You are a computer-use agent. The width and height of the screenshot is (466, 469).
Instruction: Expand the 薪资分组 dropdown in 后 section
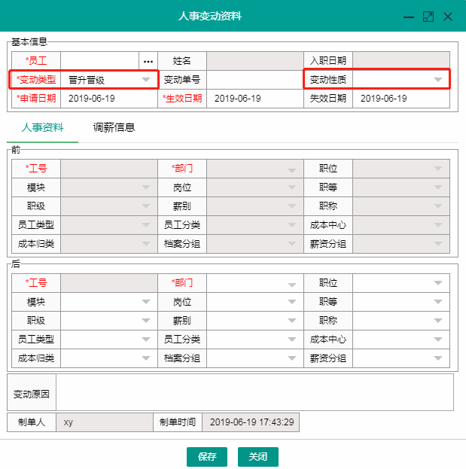coord(437,359)
